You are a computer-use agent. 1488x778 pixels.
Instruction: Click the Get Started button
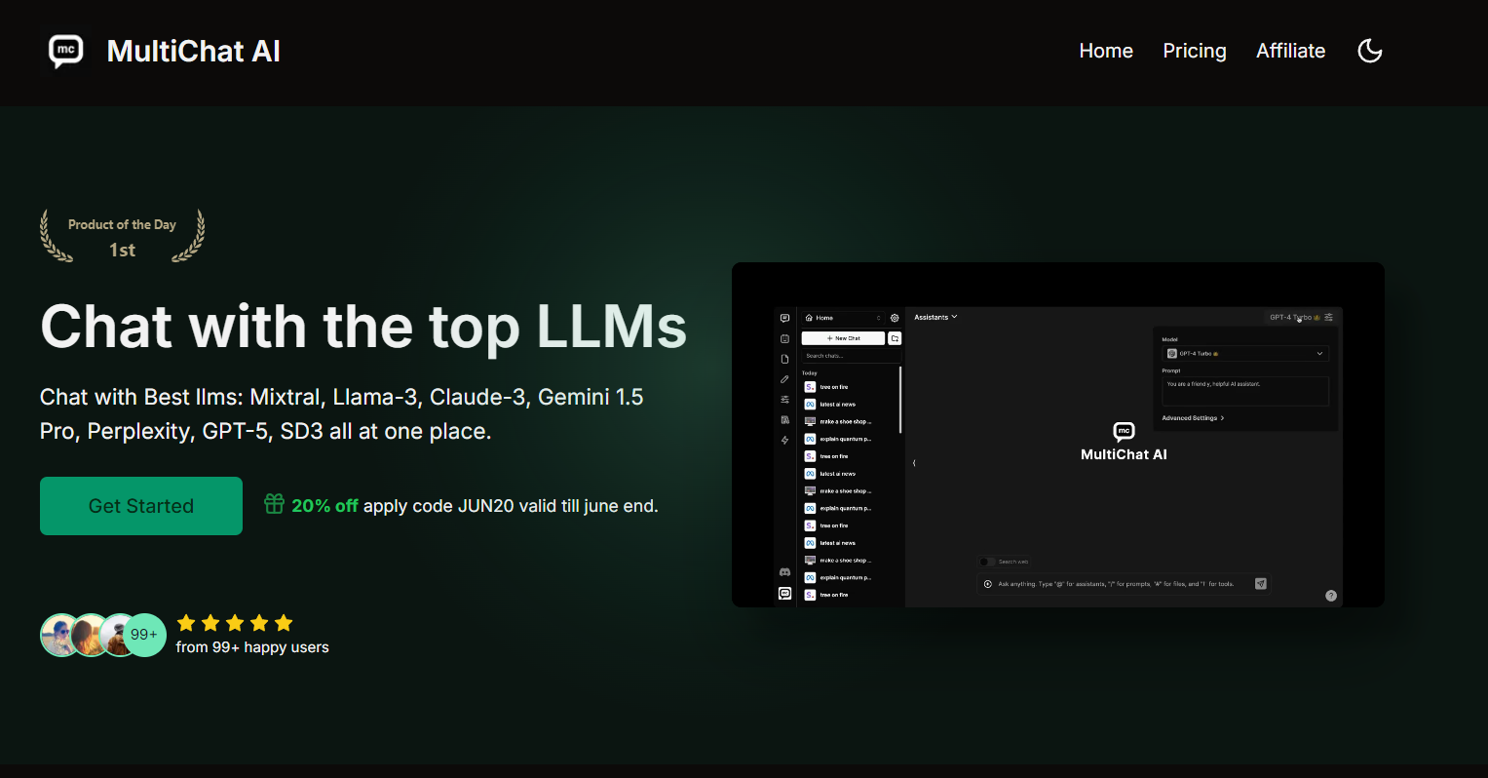[141, 506]
